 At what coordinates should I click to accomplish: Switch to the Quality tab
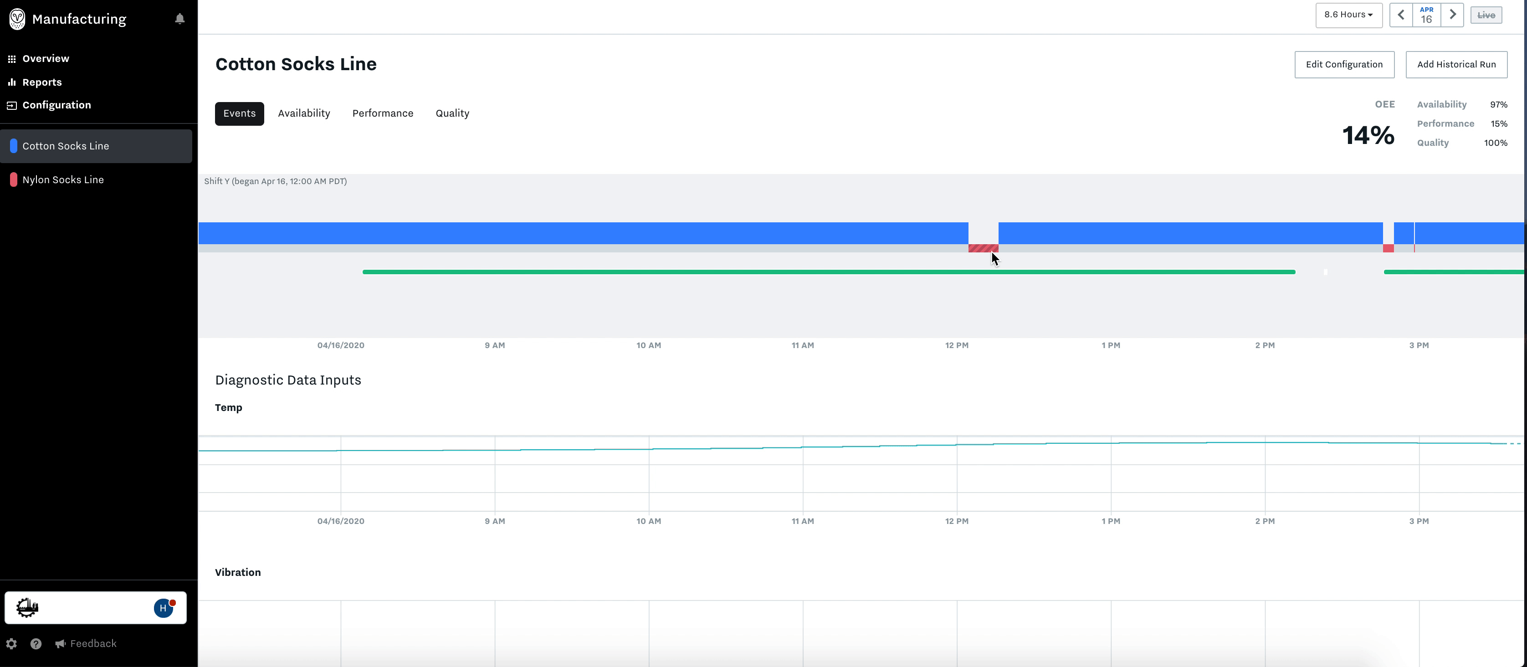pos(452,113)
